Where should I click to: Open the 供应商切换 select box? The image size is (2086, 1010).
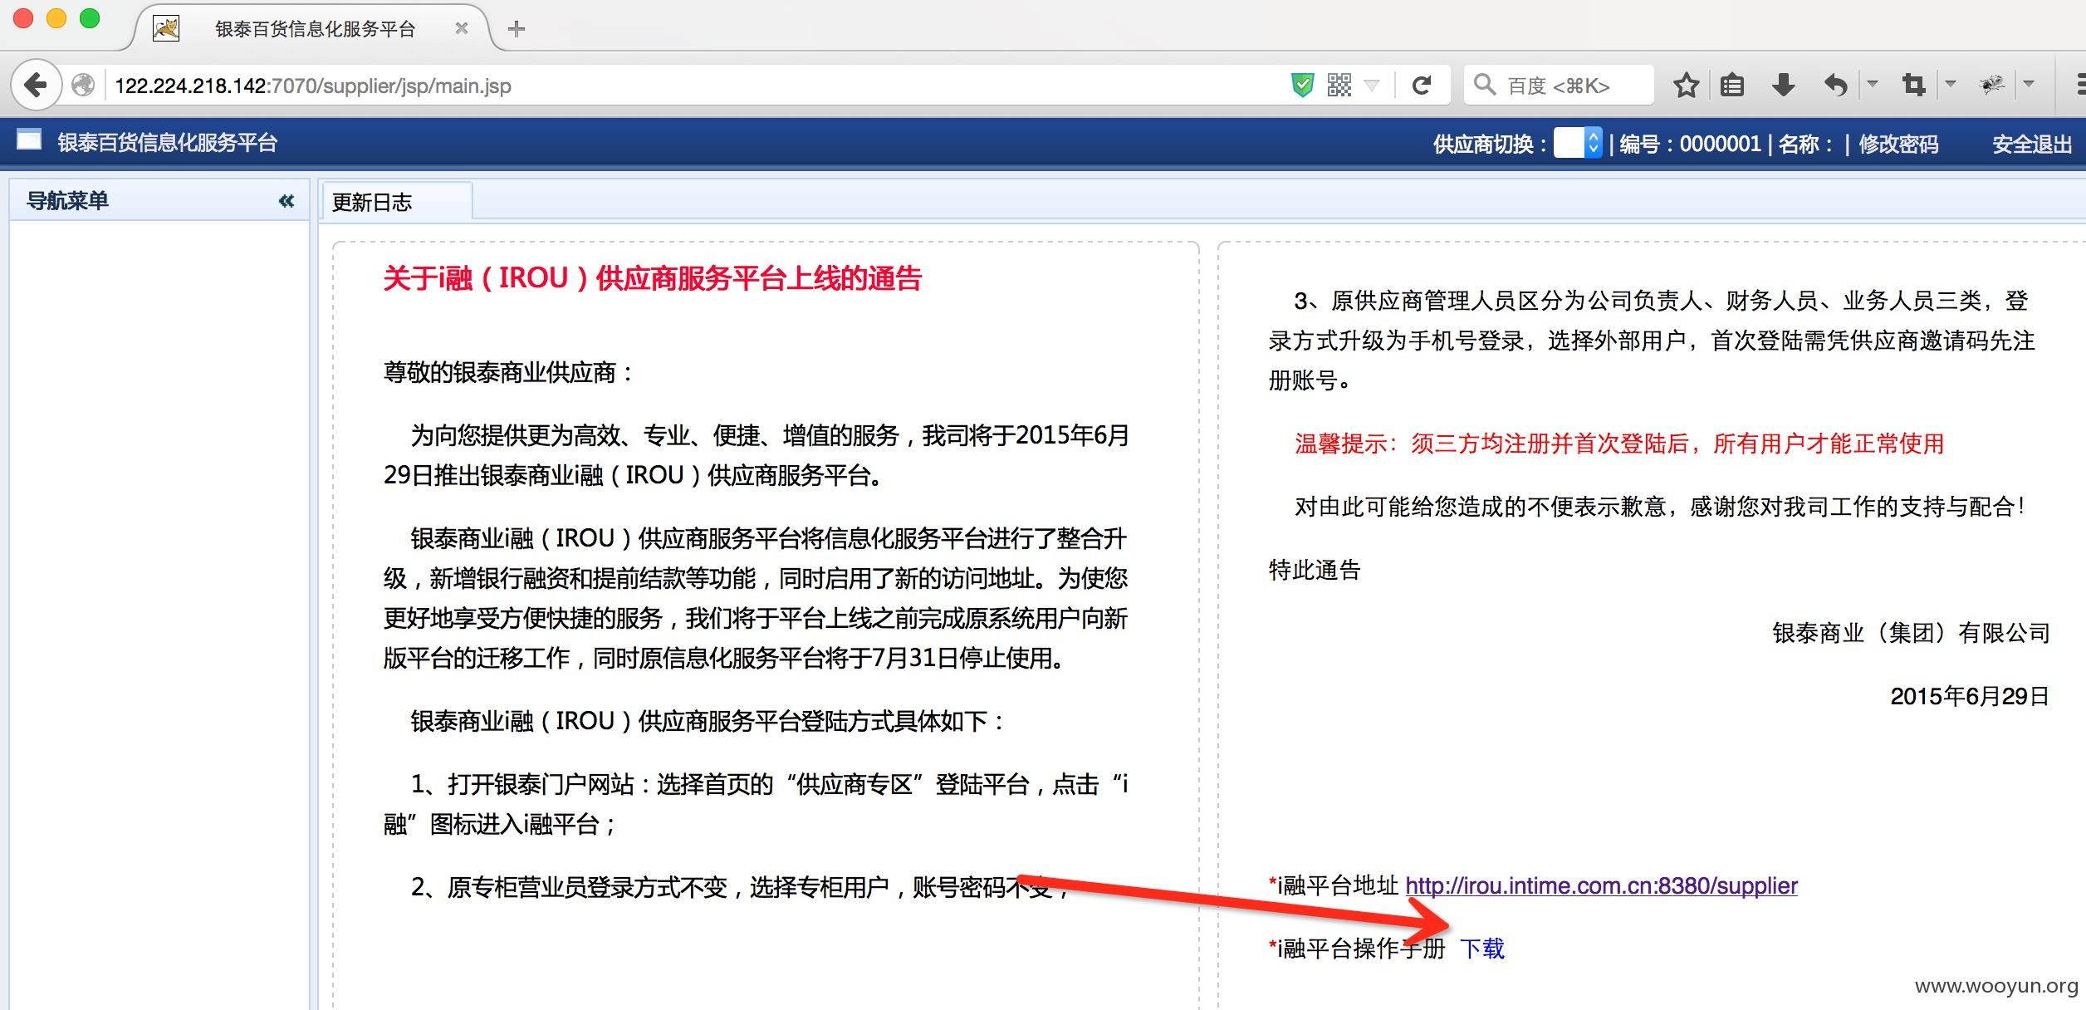point(1577,144)
